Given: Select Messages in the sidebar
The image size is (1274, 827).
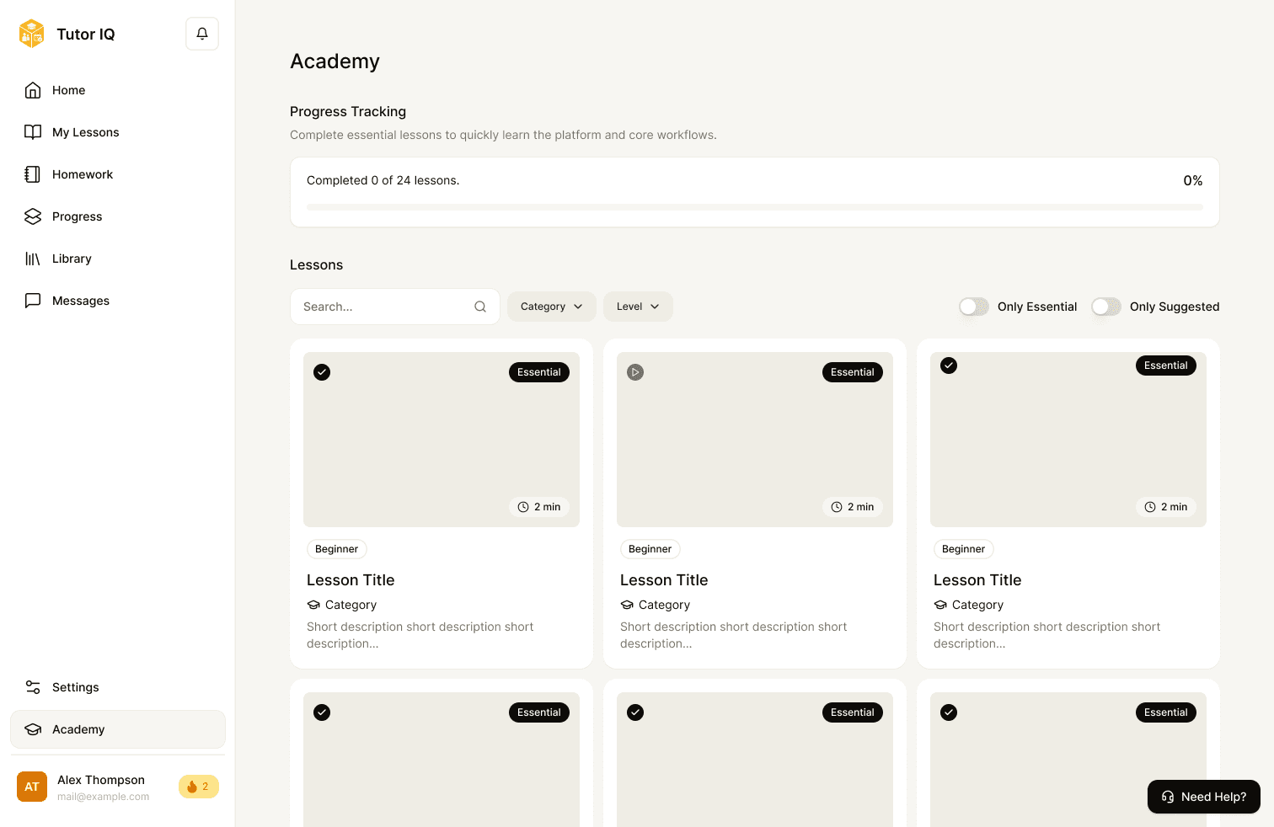Looking at the screenshot, I should tap(118, 301).
